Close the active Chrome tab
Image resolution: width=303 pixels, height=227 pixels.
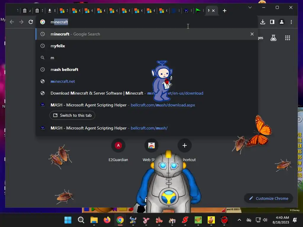click(x=213, y=11)
